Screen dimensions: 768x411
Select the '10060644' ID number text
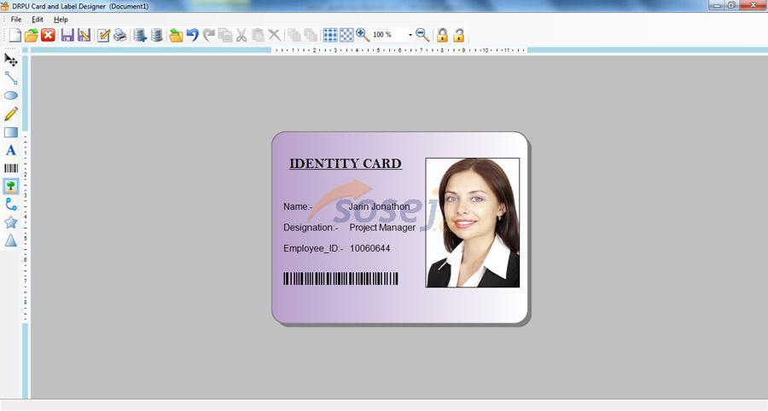coord(369,248)
